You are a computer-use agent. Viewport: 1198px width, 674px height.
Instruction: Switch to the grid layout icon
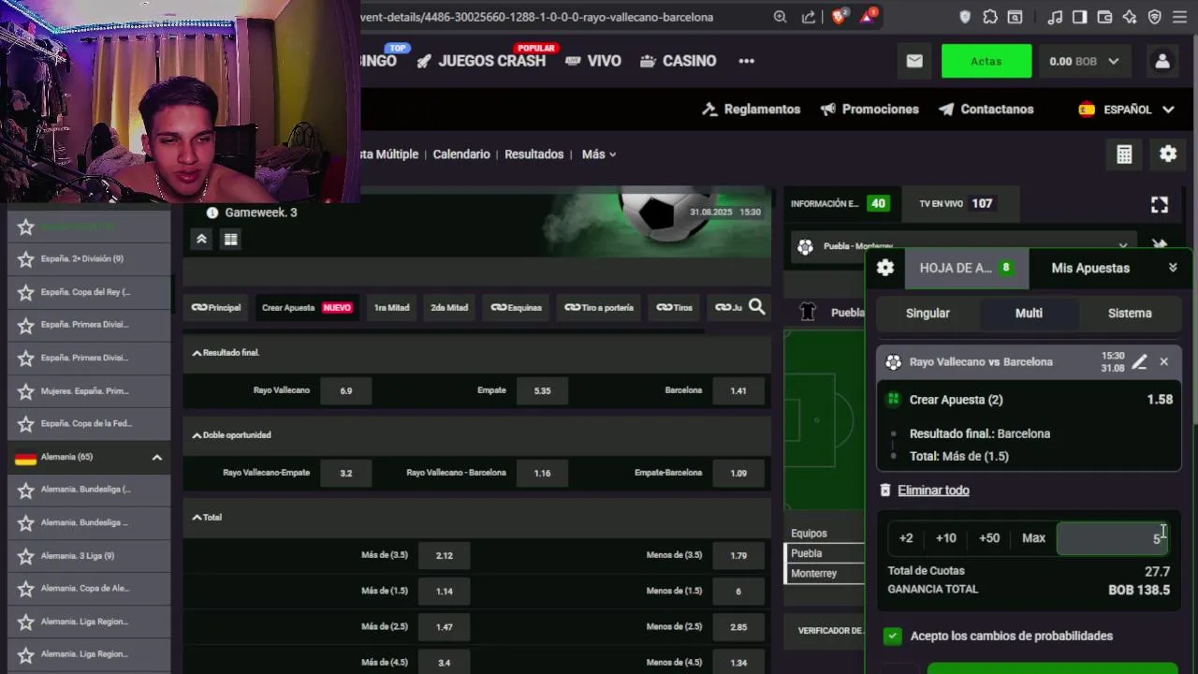tap(230, 240)
